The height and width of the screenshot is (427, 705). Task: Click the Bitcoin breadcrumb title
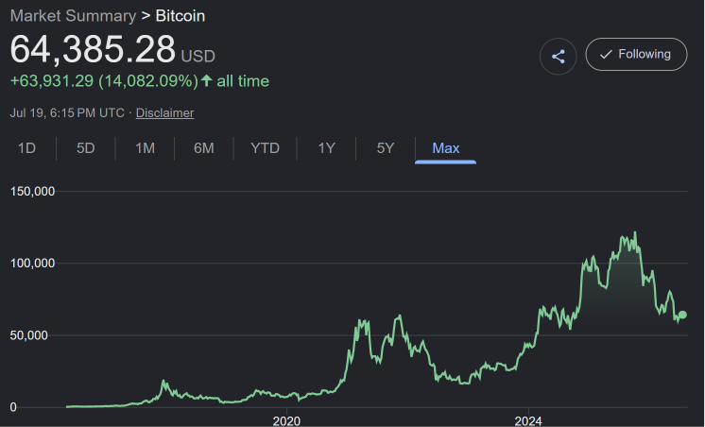[181, 16]
